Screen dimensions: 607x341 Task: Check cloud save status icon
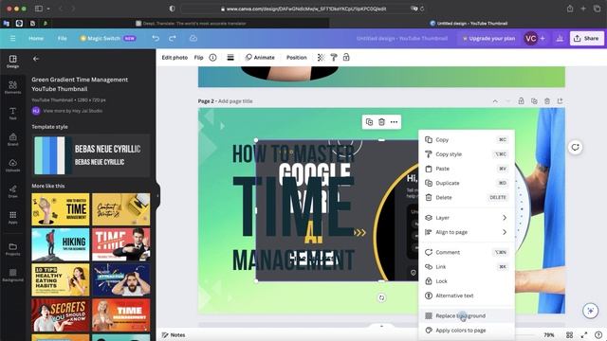click(193, 38)
